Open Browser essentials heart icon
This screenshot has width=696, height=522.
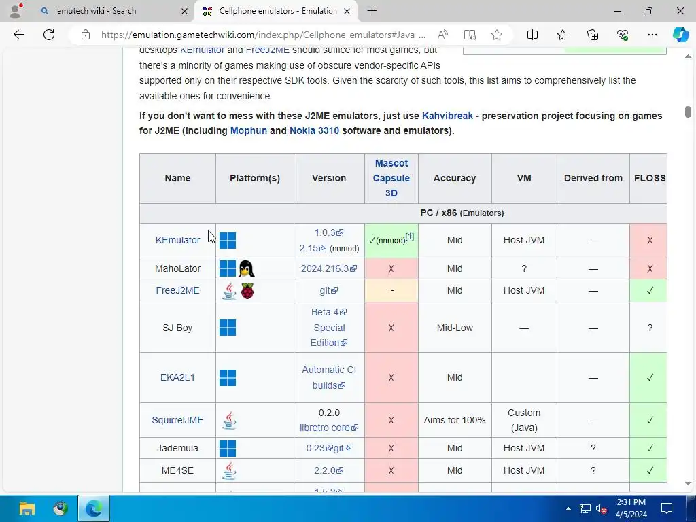pos(623,35)
